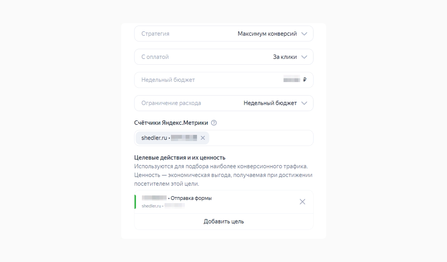Click the Целевые действия и их ценность heading
This screenshot has height=262, width=447.
point(180,158)
